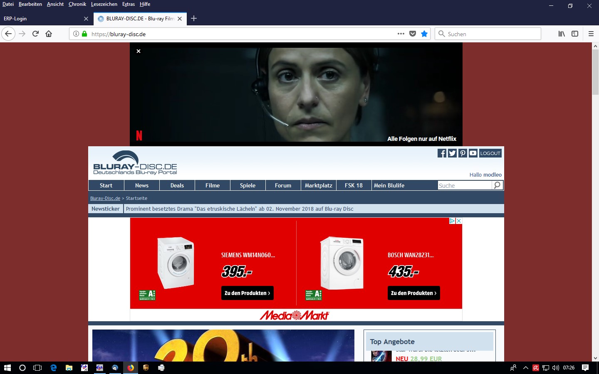Open the Facebook social icon
Screen dimensions: 599x374
click(x=442, y=153)
